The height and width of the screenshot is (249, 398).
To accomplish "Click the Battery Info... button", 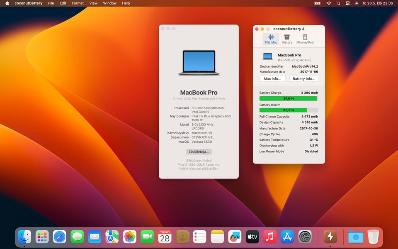I will [304, 79].
